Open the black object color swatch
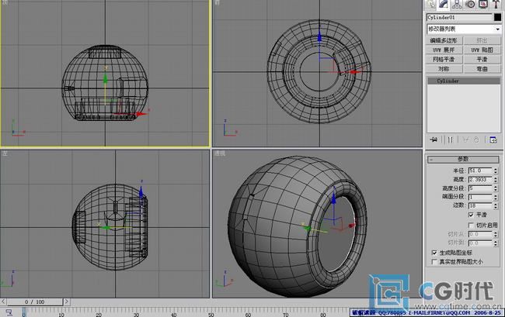 click(497, 17)
